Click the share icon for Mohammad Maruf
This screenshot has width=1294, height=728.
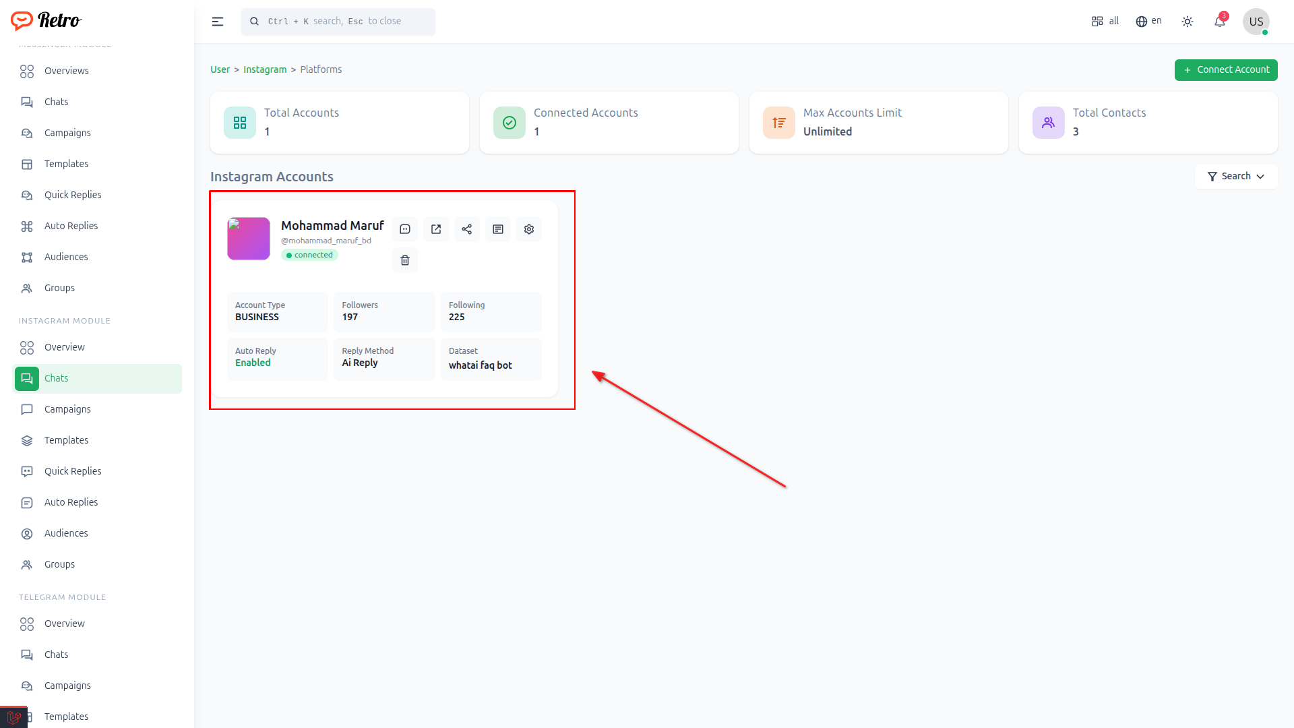pos(467,229)
